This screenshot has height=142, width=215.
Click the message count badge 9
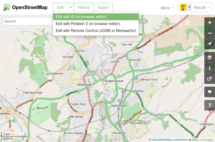pos(189,7)
